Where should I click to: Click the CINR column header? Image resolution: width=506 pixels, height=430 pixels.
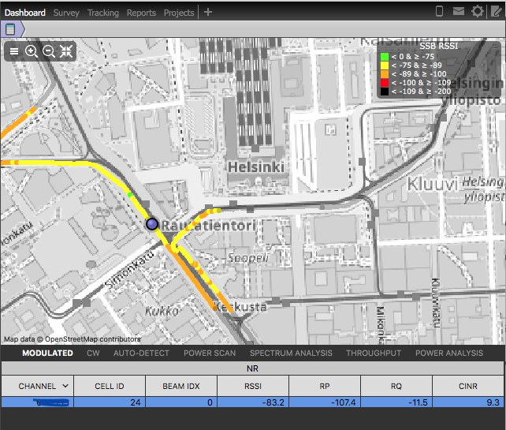pos(468,386)
